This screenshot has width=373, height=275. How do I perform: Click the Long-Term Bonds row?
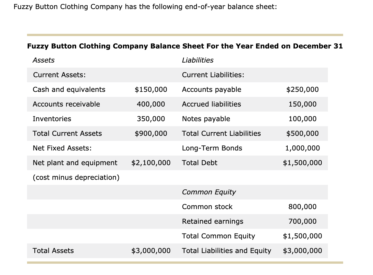[212, 148]
